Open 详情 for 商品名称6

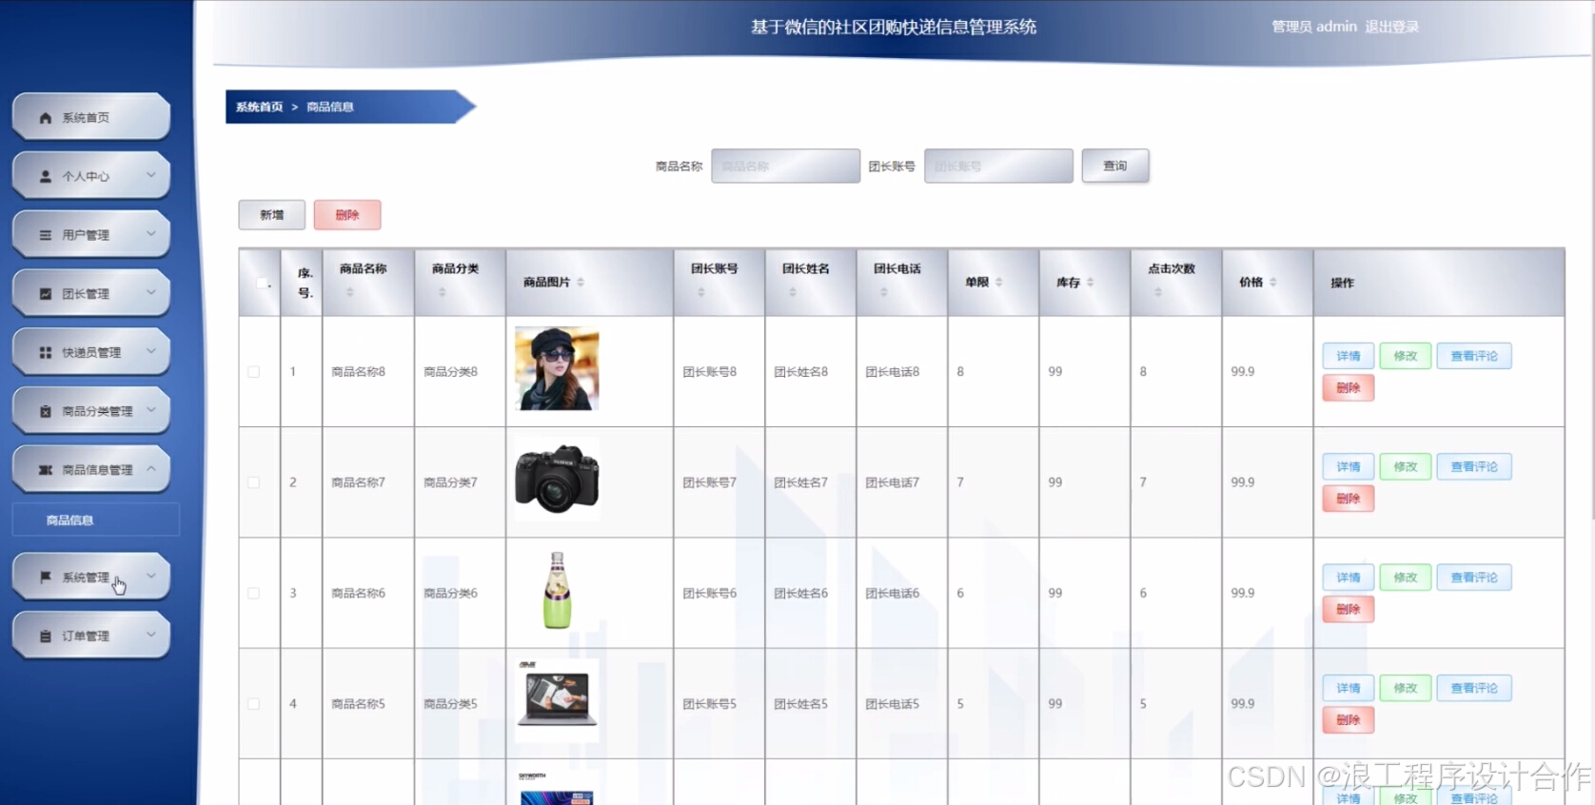pyautogui.click(x=1348, y=578)
